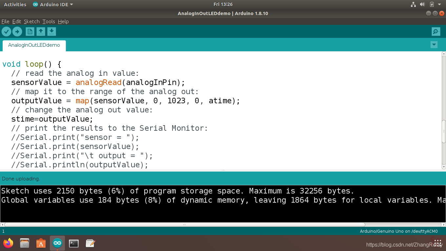Click the editor scroll down arrow
Screen dimensions: 446x251
click(444, 167)
